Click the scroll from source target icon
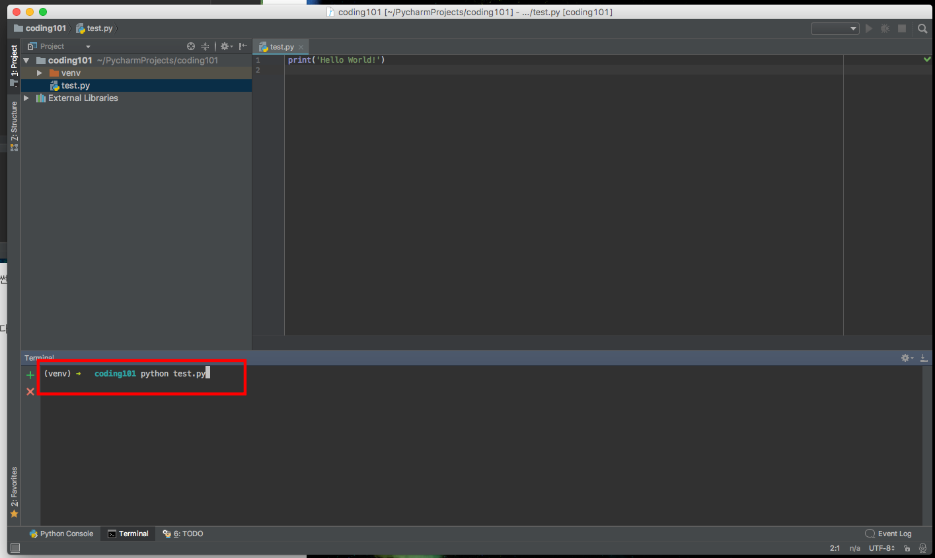Screen dimensions: 935x558 tap(191, 46)
